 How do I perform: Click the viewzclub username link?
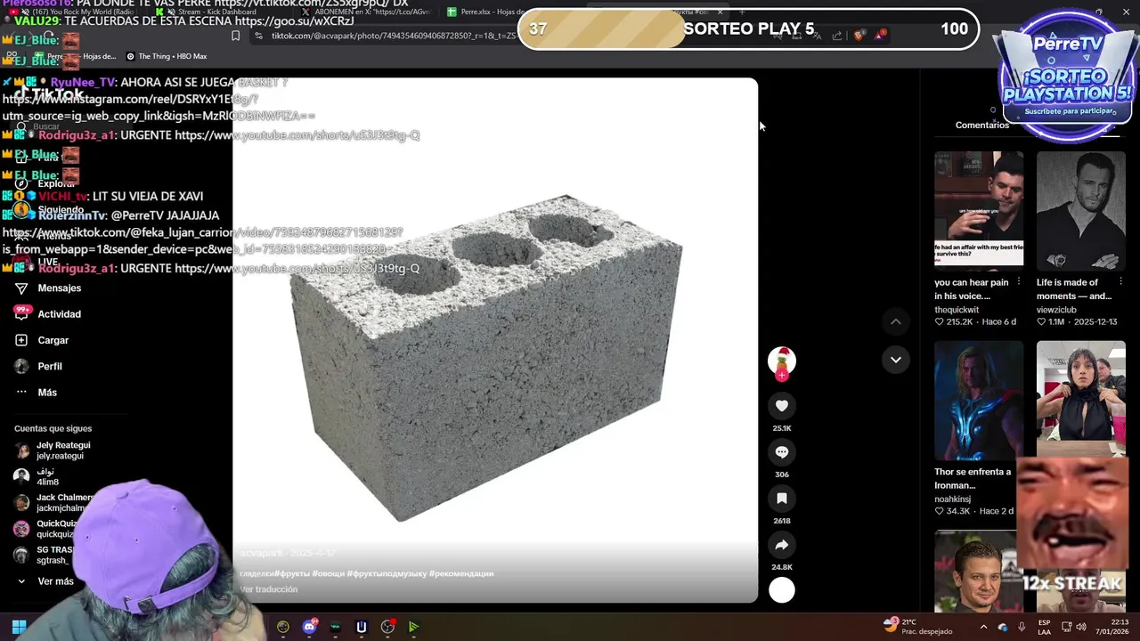coord(1056,310)
